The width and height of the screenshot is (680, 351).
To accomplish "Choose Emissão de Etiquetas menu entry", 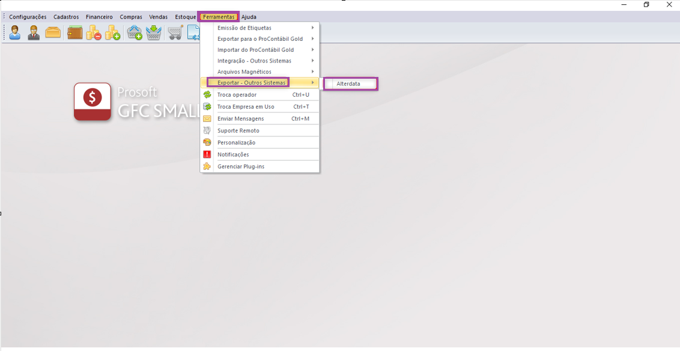I will pyautogui.click(x=260, y=28).
